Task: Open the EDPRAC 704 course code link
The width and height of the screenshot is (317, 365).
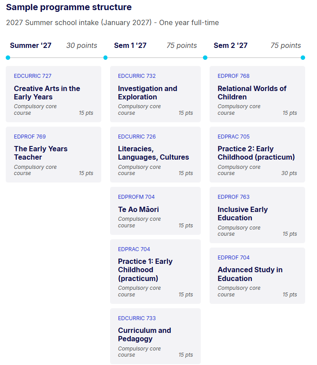Action: point(134,249)
